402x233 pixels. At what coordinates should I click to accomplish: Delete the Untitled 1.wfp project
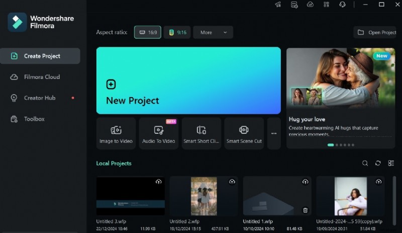305,210
